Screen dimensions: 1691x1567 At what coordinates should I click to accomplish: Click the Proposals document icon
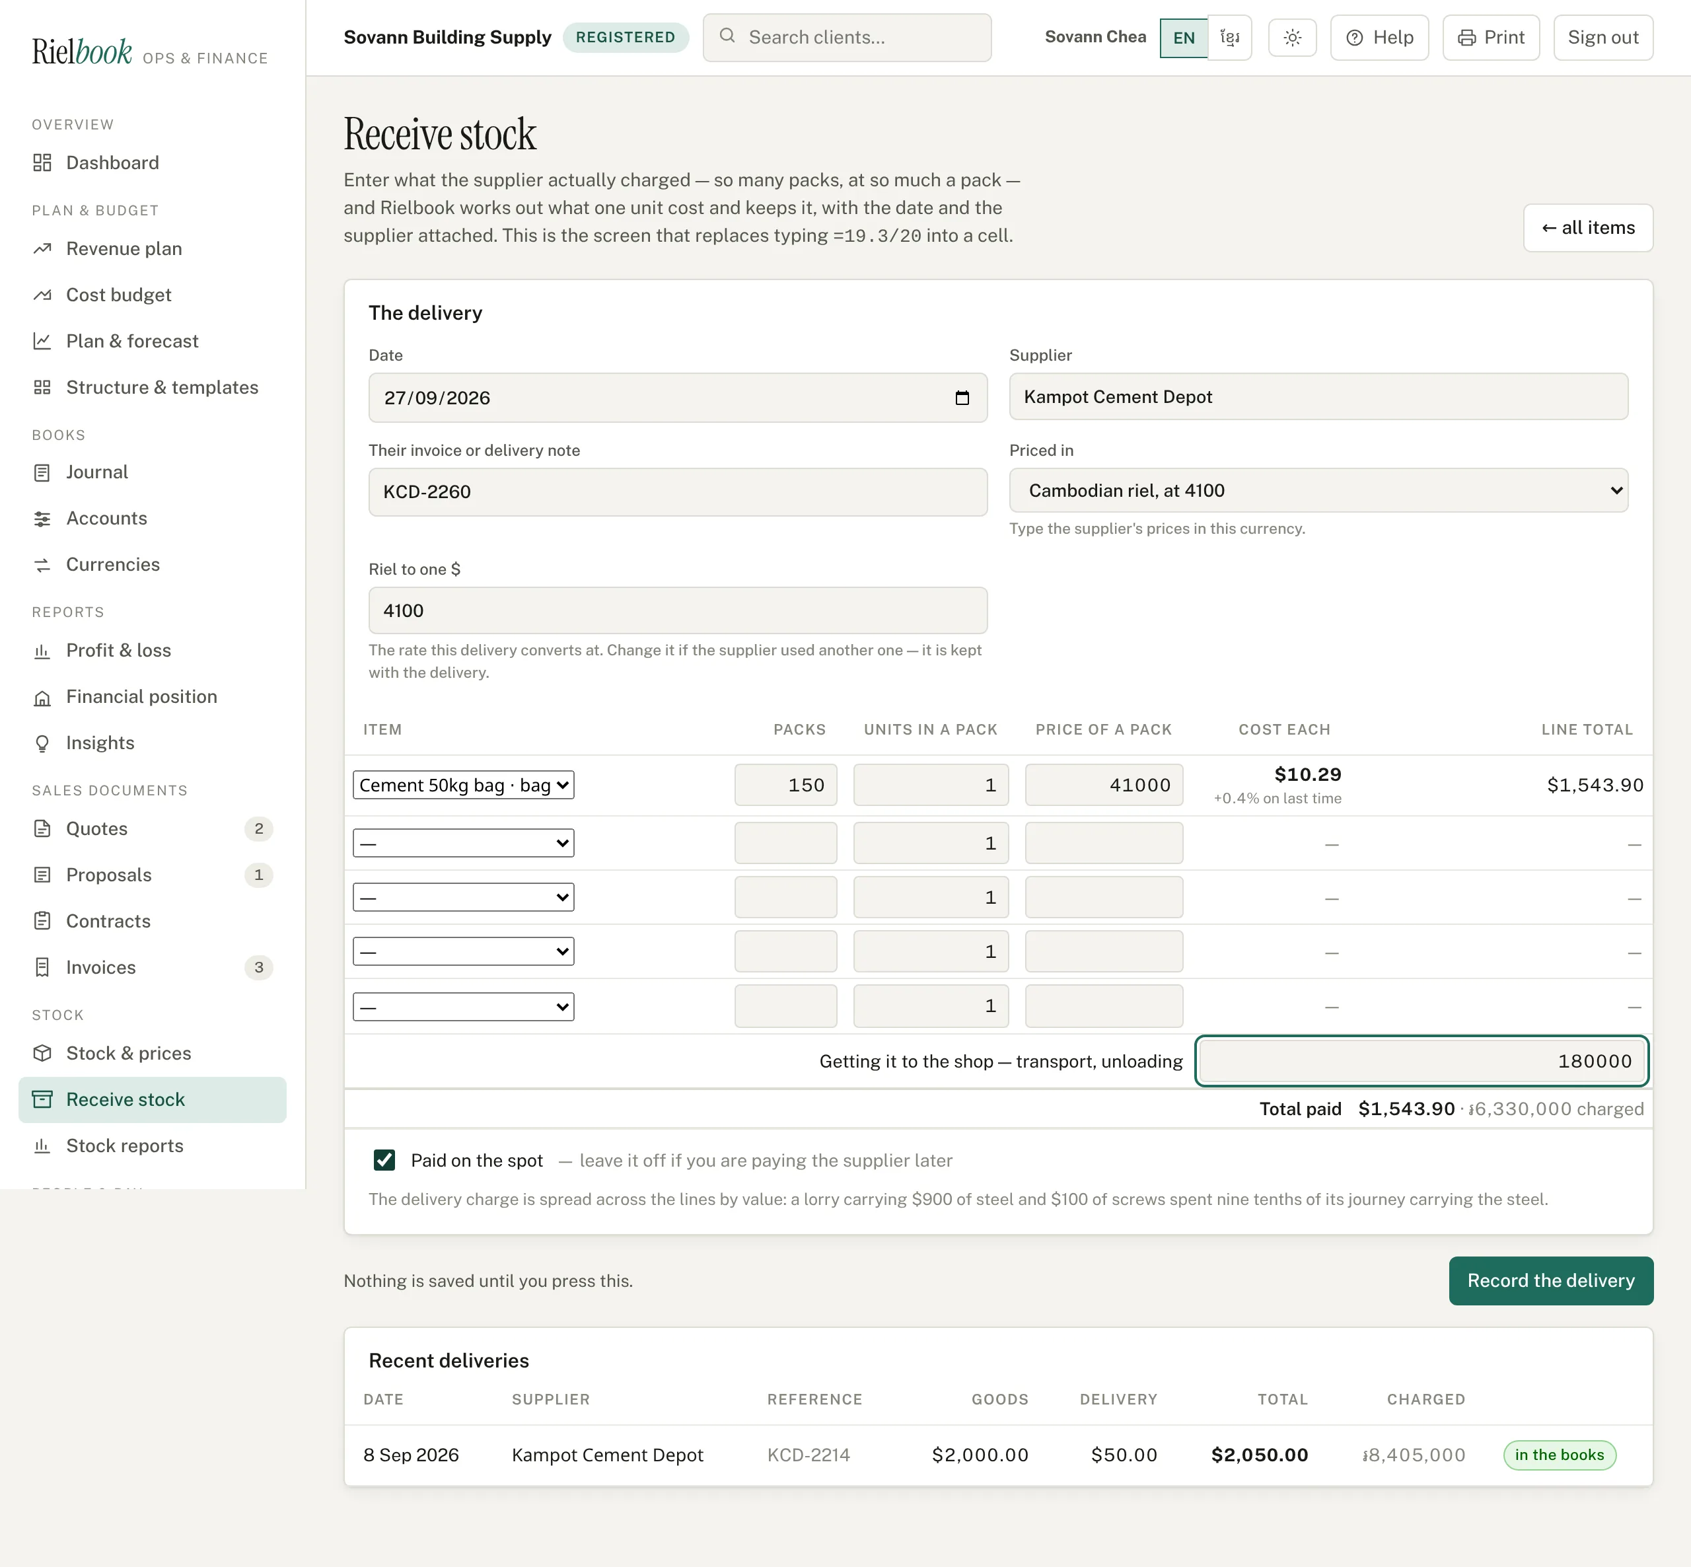click(x=42, y=875)
